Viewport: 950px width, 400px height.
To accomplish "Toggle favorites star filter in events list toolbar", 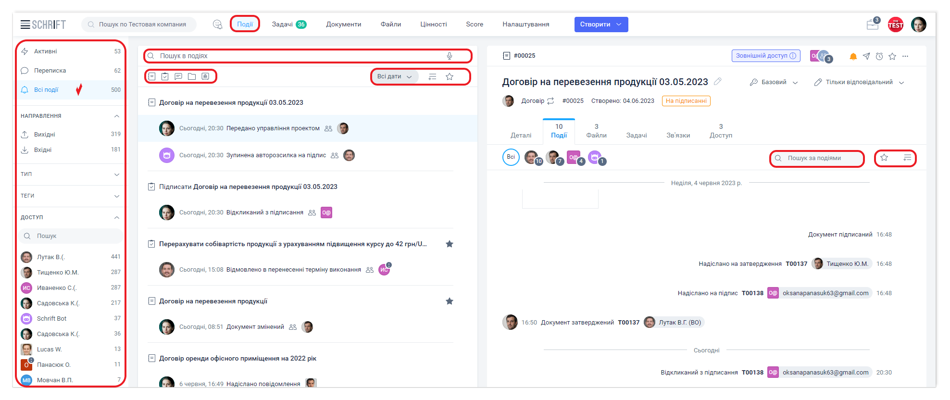I will click(x=450, y=76).
